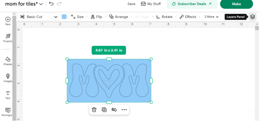Open the Subscriber Deals link
260x123 pixels.
tap(191, 4)
